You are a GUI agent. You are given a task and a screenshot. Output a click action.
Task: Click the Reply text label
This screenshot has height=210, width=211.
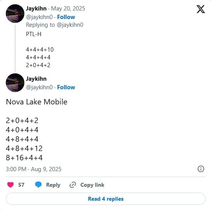(53, 185)
